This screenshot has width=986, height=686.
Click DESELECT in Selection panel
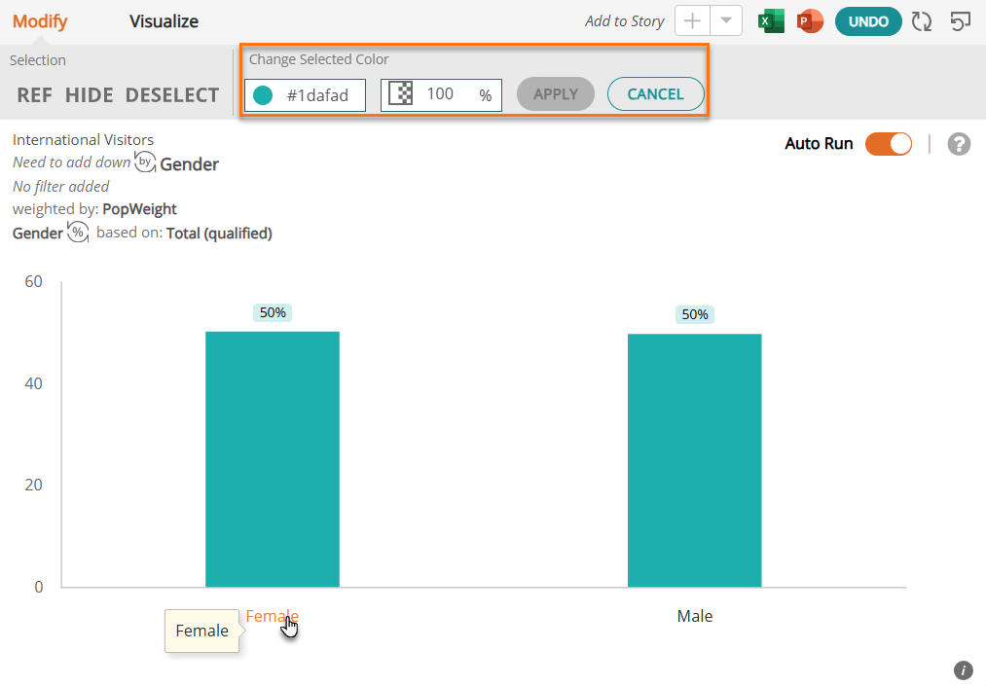pos(172,95)
